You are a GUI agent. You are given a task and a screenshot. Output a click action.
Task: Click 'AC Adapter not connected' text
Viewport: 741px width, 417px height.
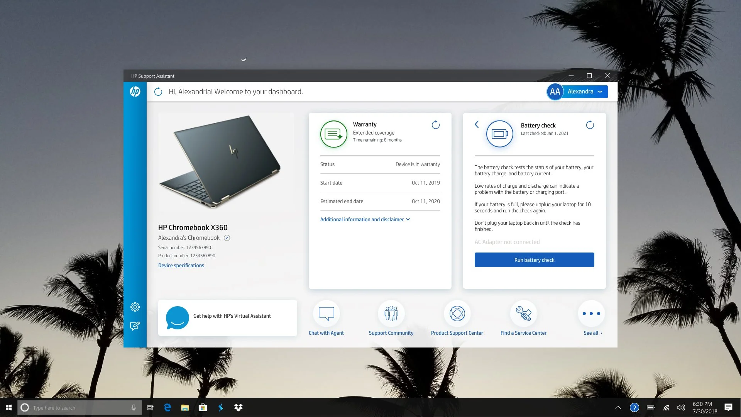point(507,242)
